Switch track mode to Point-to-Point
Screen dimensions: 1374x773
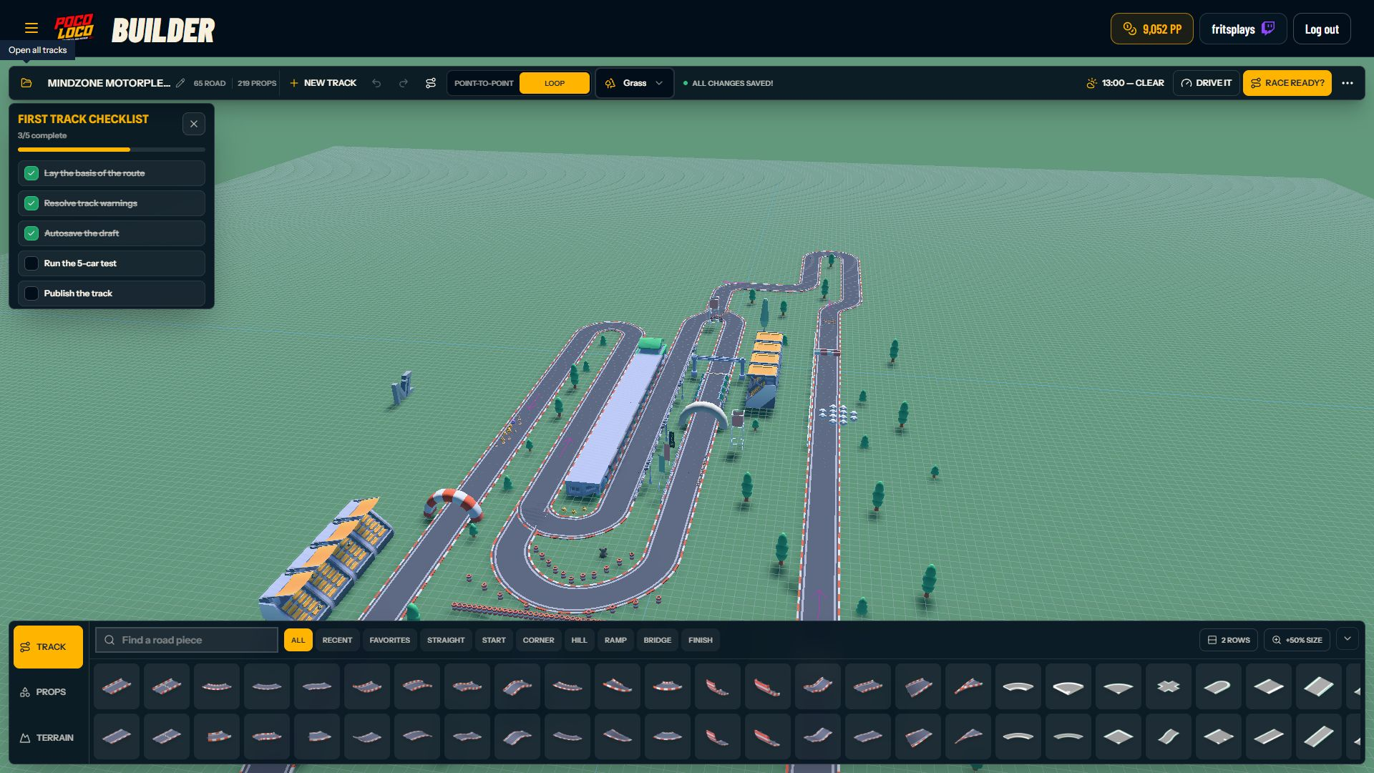(484, 83)
